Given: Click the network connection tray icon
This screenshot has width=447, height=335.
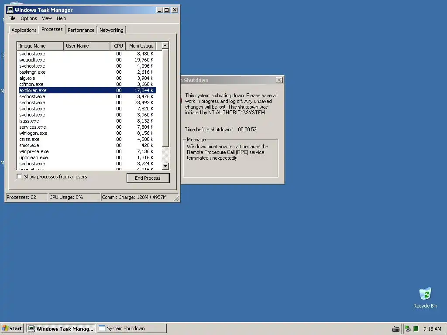Looking at the screenshot, I should pyautogui.click(x=408, y=329).
